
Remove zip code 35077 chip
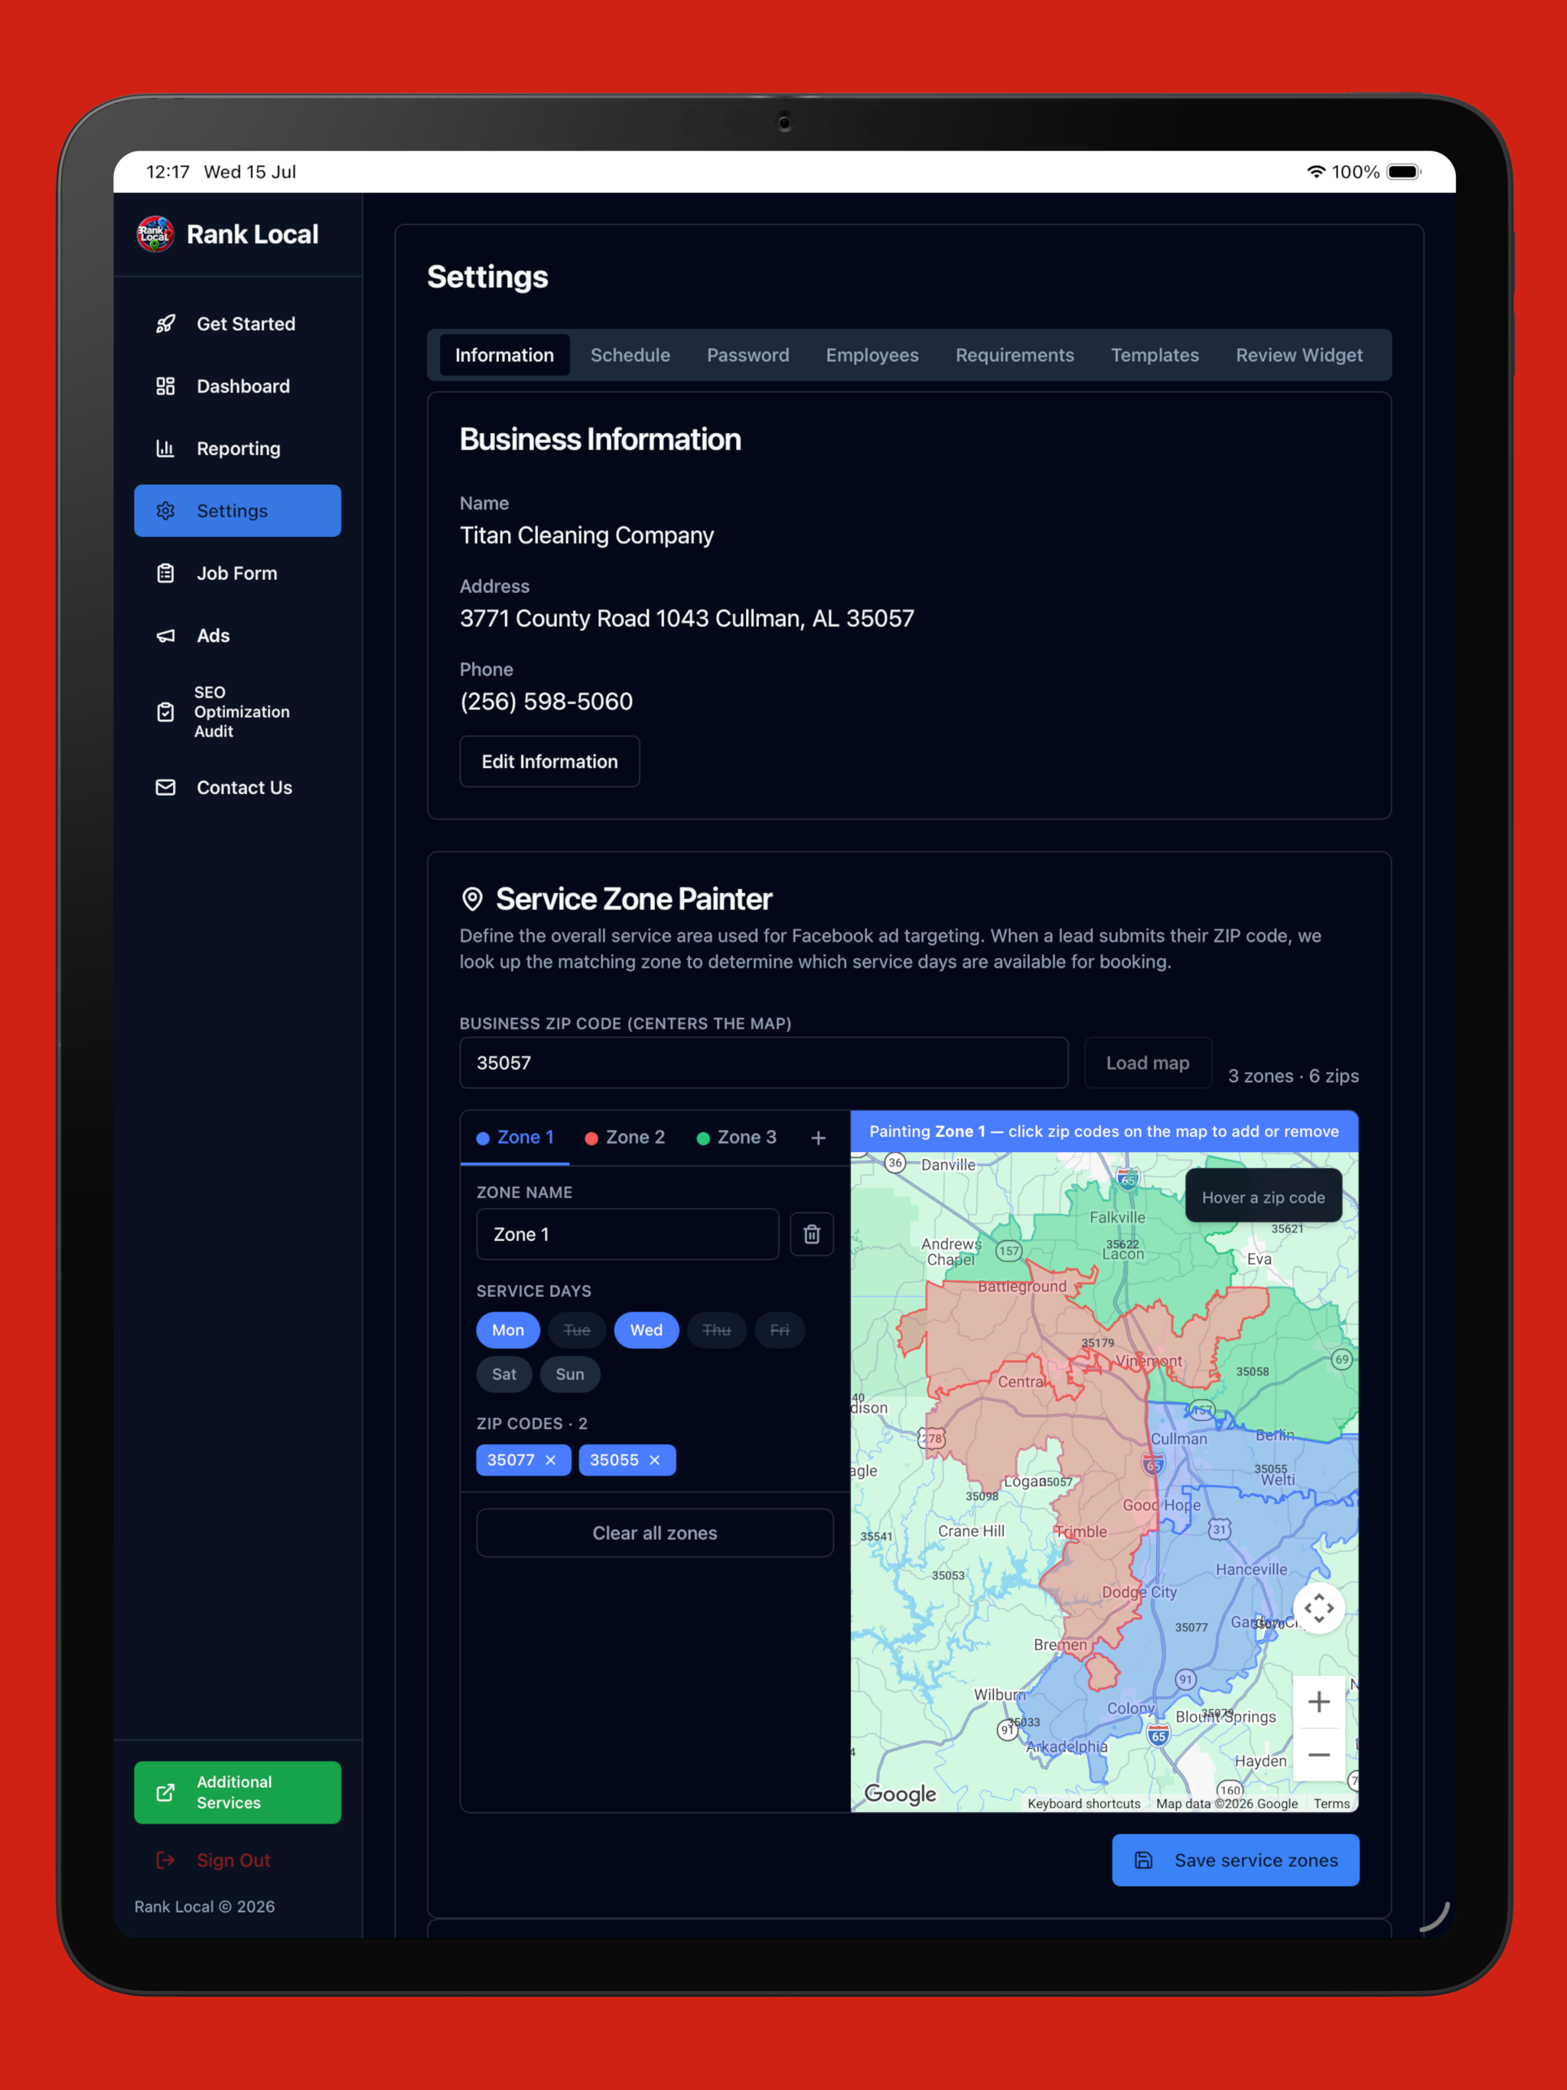(x=551, y=1460)
